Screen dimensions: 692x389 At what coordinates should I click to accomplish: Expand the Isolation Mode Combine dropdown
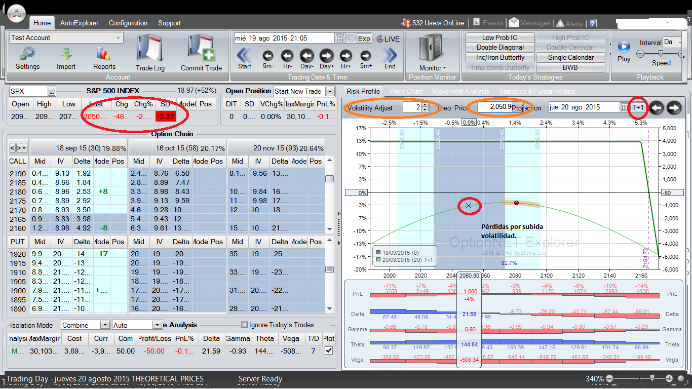(105, 325)
